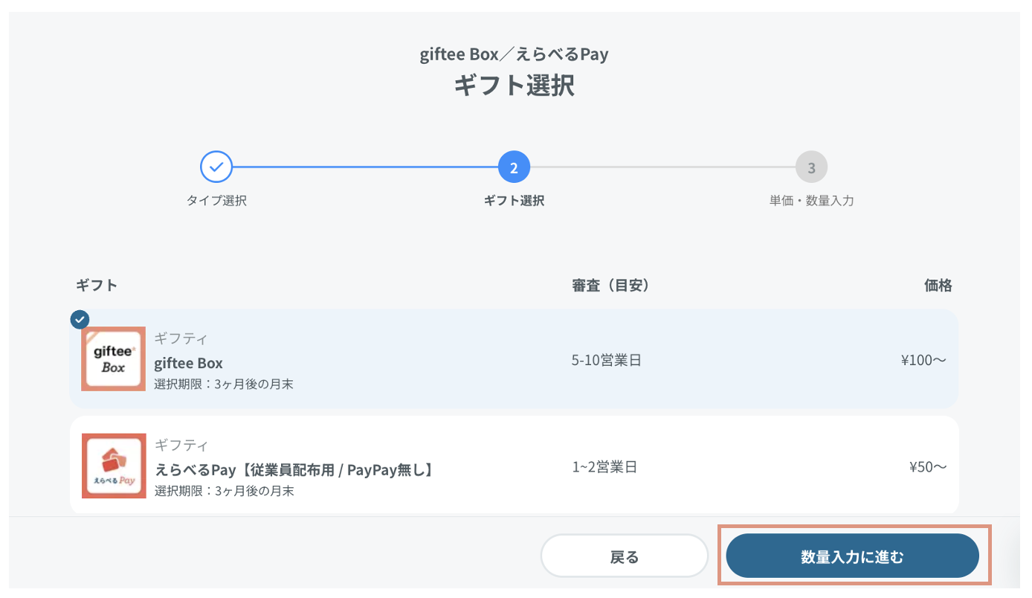Viewport: 1032px width, 598px height.
Task: Click the ギフト column header
Action: point(97,286)
